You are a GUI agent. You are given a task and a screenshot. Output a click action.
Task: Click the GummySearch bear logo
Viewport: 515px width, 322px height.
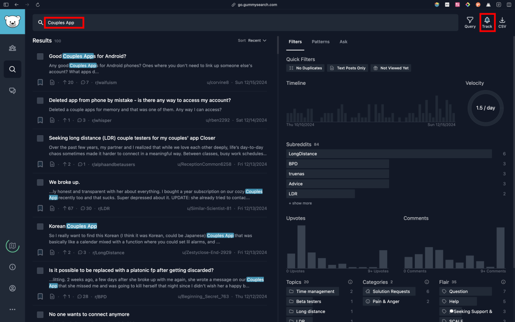click(x=12, y=21)
